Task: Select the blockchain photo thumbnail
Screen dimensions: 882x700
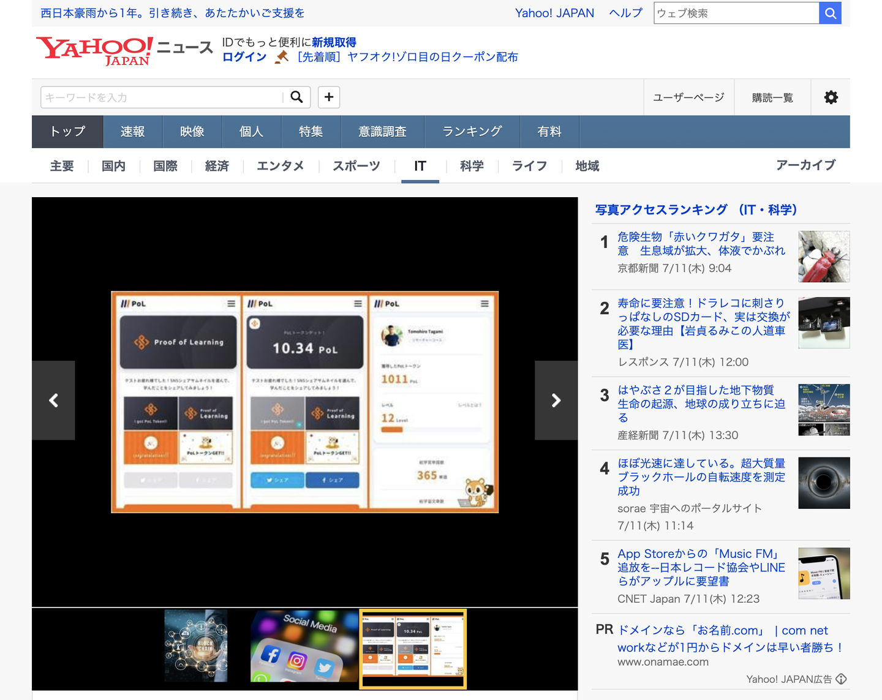Action: click(x=196, y=645)
